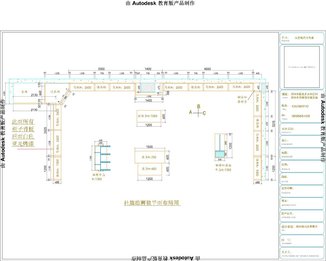
Task: Select QQ number 389866458
Action: pos(301,116)
